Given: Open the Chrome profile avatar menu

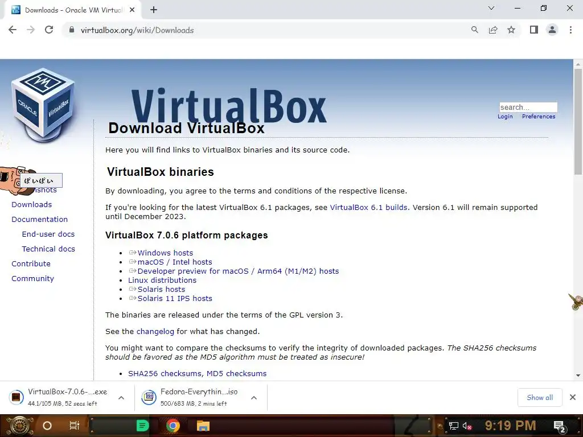Looking at the screenshot, I should pos(552,30).
